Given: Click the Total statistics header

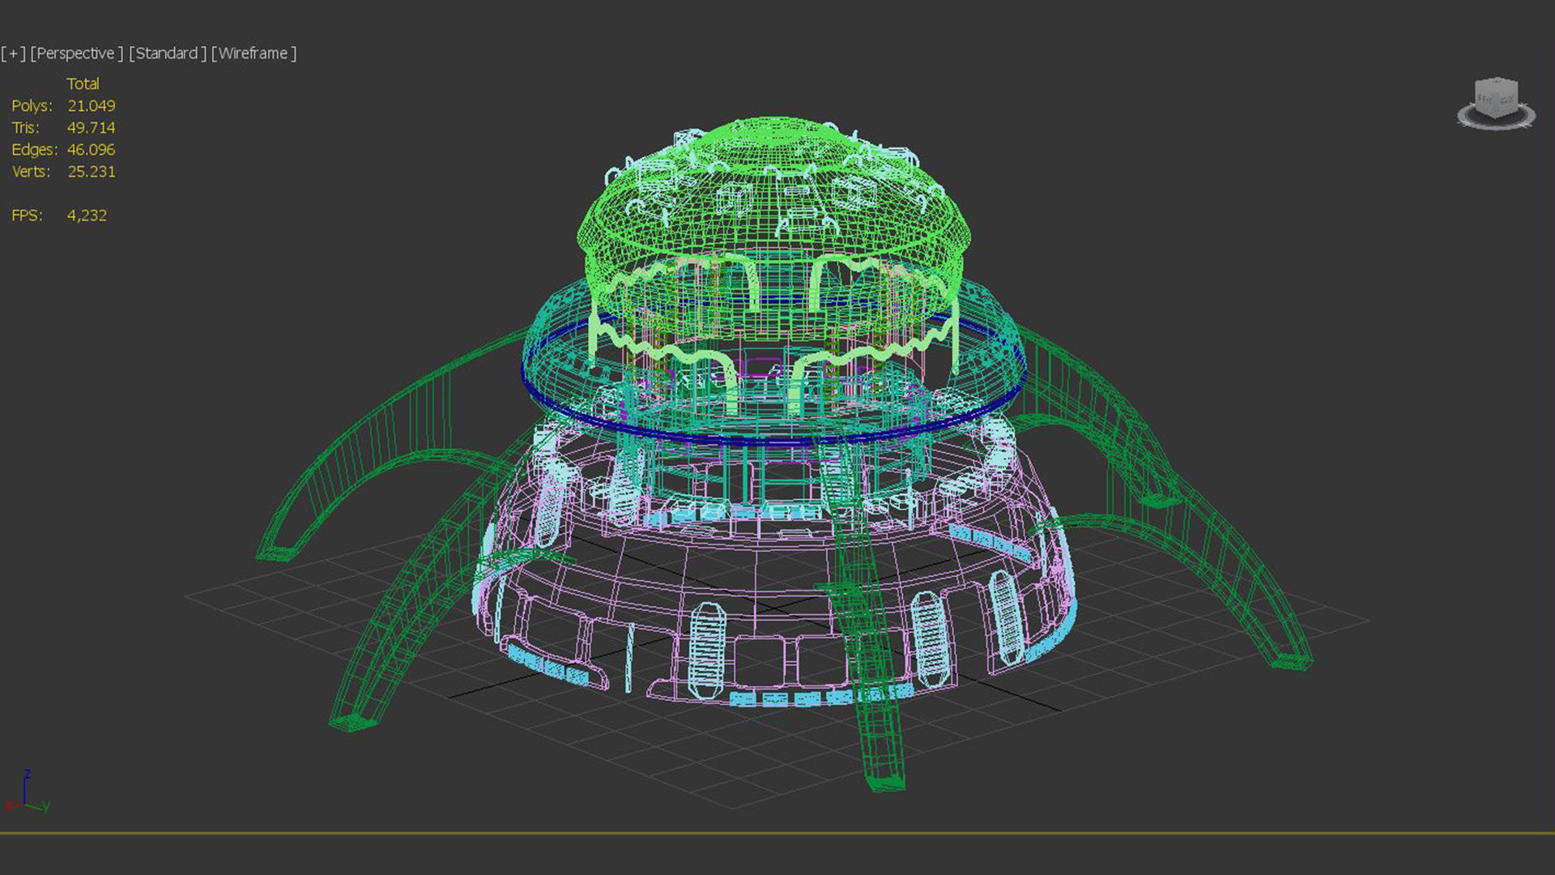Looking at the screenshot, I should point(83,84).
